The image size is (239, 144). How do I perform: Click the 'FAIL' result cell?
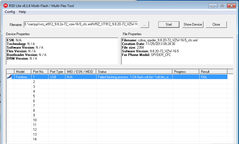click(x=213, y=77)
